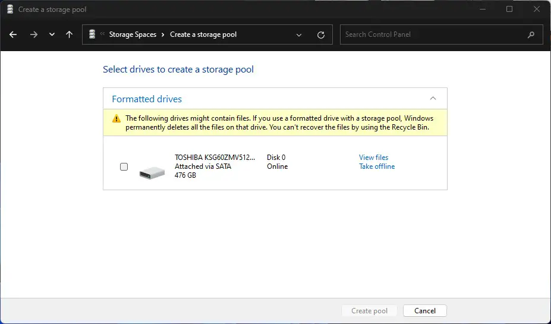Screen dimensions: 551x324
Task: Expand the address bar history dropdown
Action: point(299,35)
